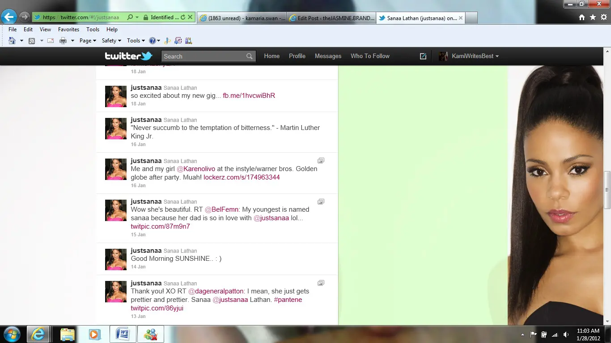Switch to the (1863 unread) kamaria.swan tab
The width and height of the screenshot is (611, 343).
[x=242, y=18]
